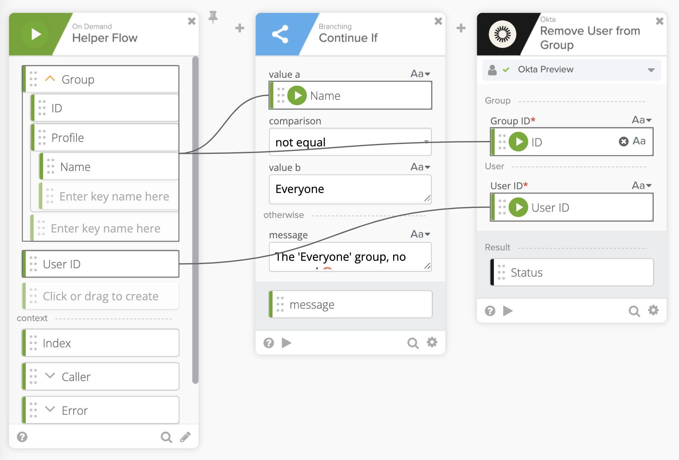Click the help question mark on Helper Flow card
Image resolution: width=679 pixels, height=460 pixels.
pos(22,437)
